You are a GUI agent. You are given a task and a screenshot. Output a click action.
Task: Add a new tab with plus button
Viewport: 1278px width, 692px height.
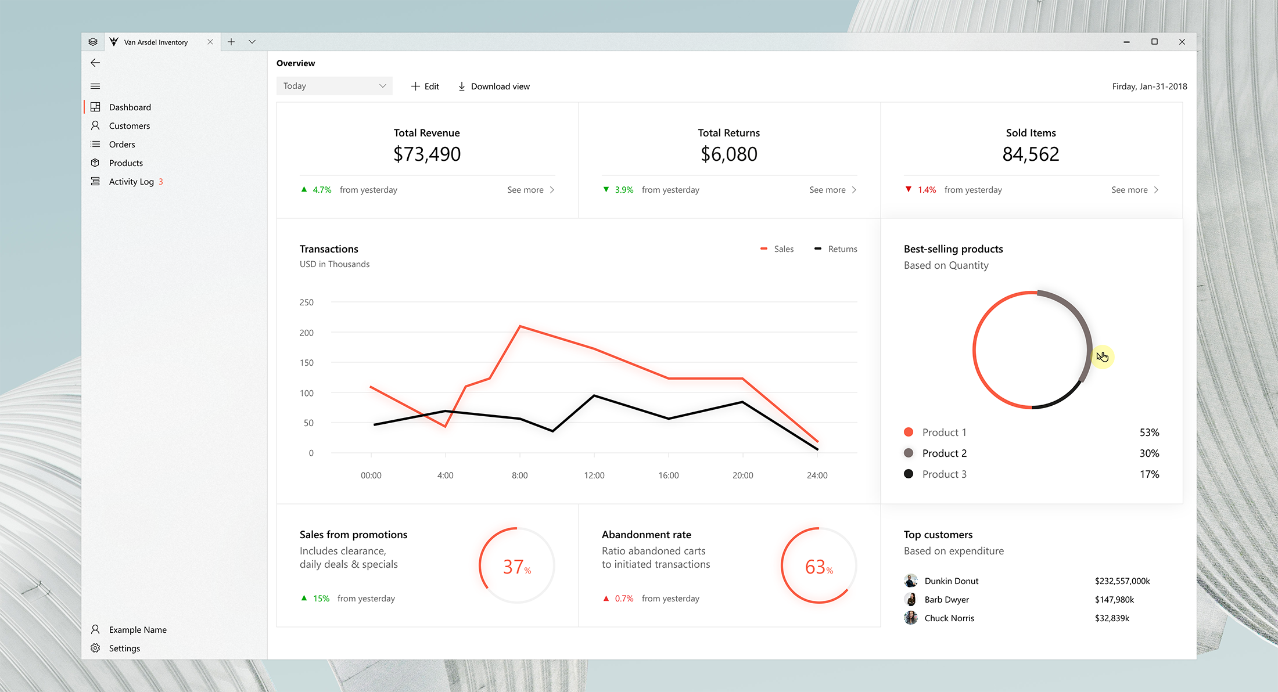tap(231, 42)
